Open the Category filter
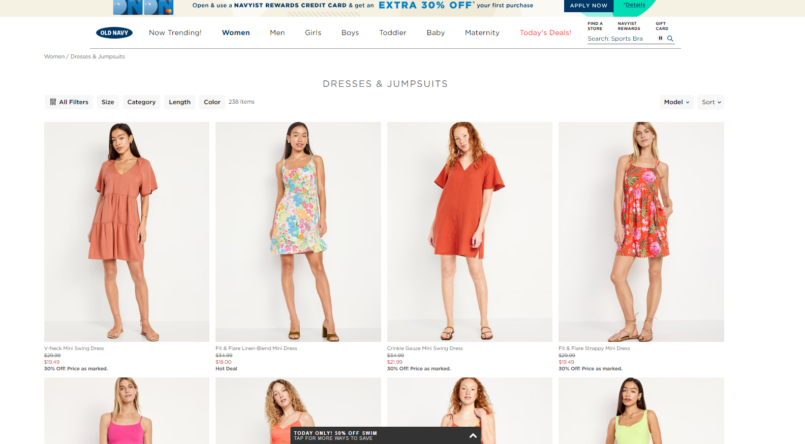 click(141, 102)
